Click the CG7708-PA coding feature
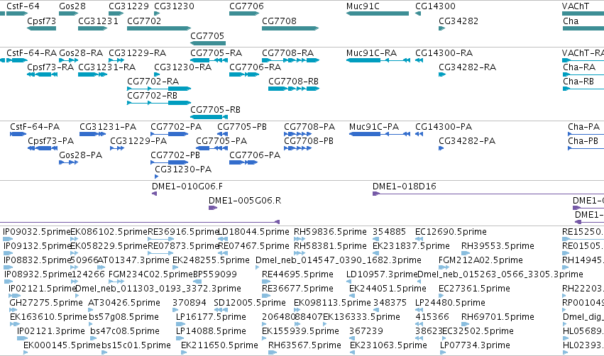Viewport: 604px width, 356px height. point(298,134)
